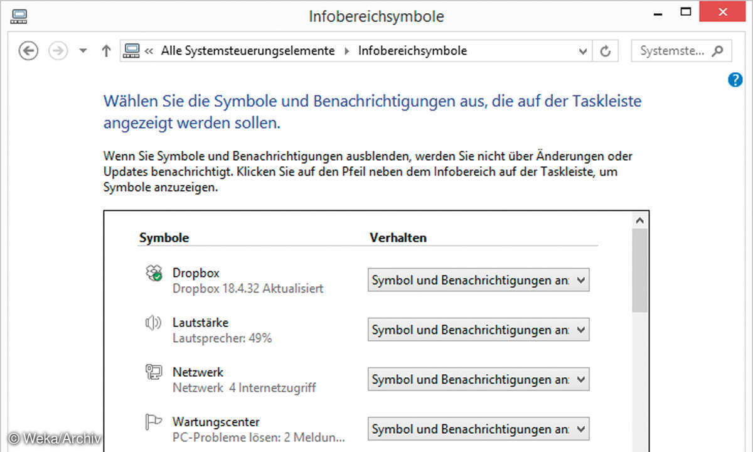Image resolution: width=753 pixels, height=452 pixels.
Task: Open the Netzwerk behavior dropdown
Action: click(x=479, y=379)
